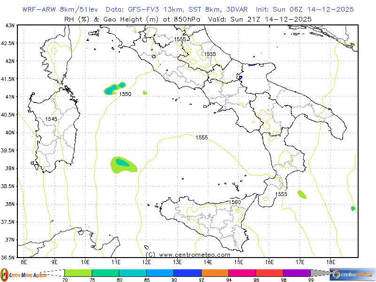Screen dimensions: 376x282
Task: Click the green humidity patch near 11E 39N
Action: 123,164
